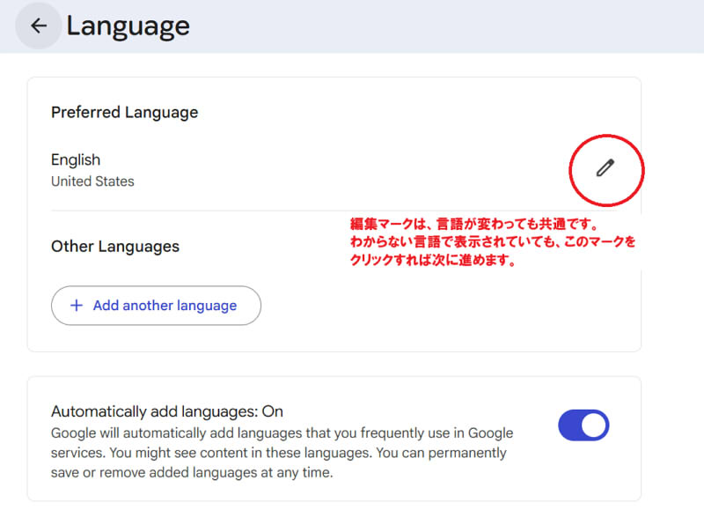Viewport: 704px width, 510px height.
Task: Go back using the arrow beside Language
Action: (x=39, y=26)
